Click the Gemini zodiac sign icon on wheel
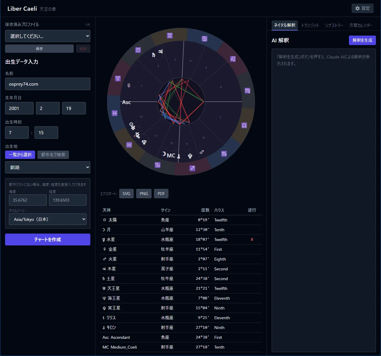 point(170,35)
